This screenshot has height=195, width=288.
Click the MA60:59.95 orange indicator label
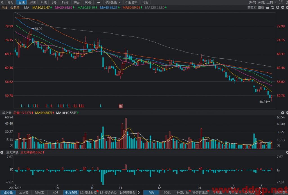[x=133, y=8]
